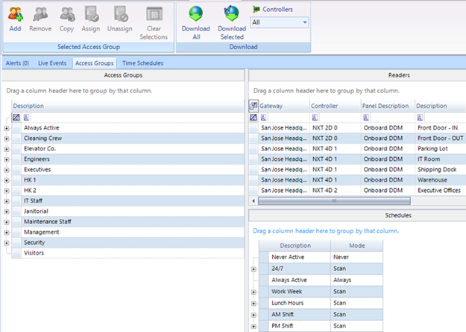Expand the IT Staff access group
Image resolution: width=466 pixels, height=332 pixels.
7,201
